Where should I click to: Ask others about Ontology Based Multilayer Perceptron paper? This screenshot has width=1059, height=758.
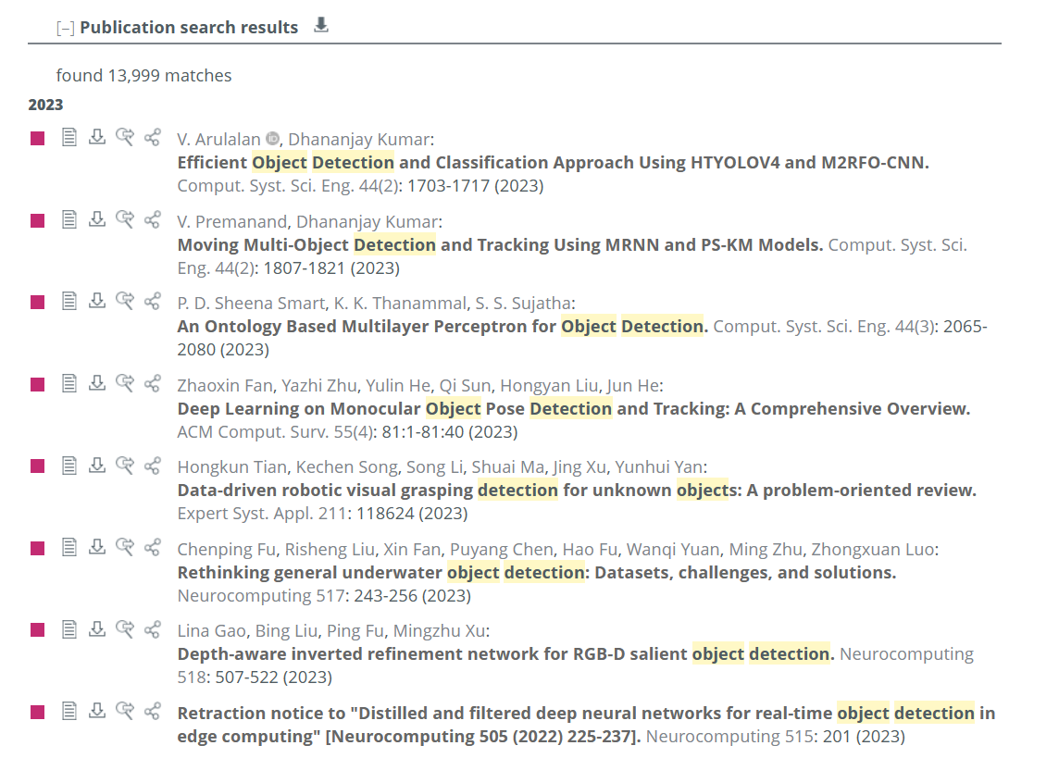tap(125, 301)
